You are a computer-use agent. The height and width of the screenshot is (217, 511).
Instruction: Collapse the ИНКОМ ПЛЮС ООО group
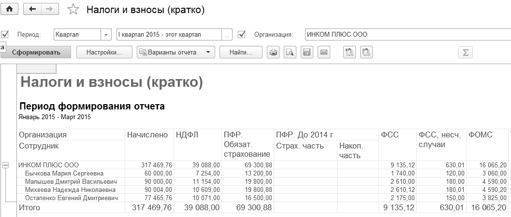5,165
